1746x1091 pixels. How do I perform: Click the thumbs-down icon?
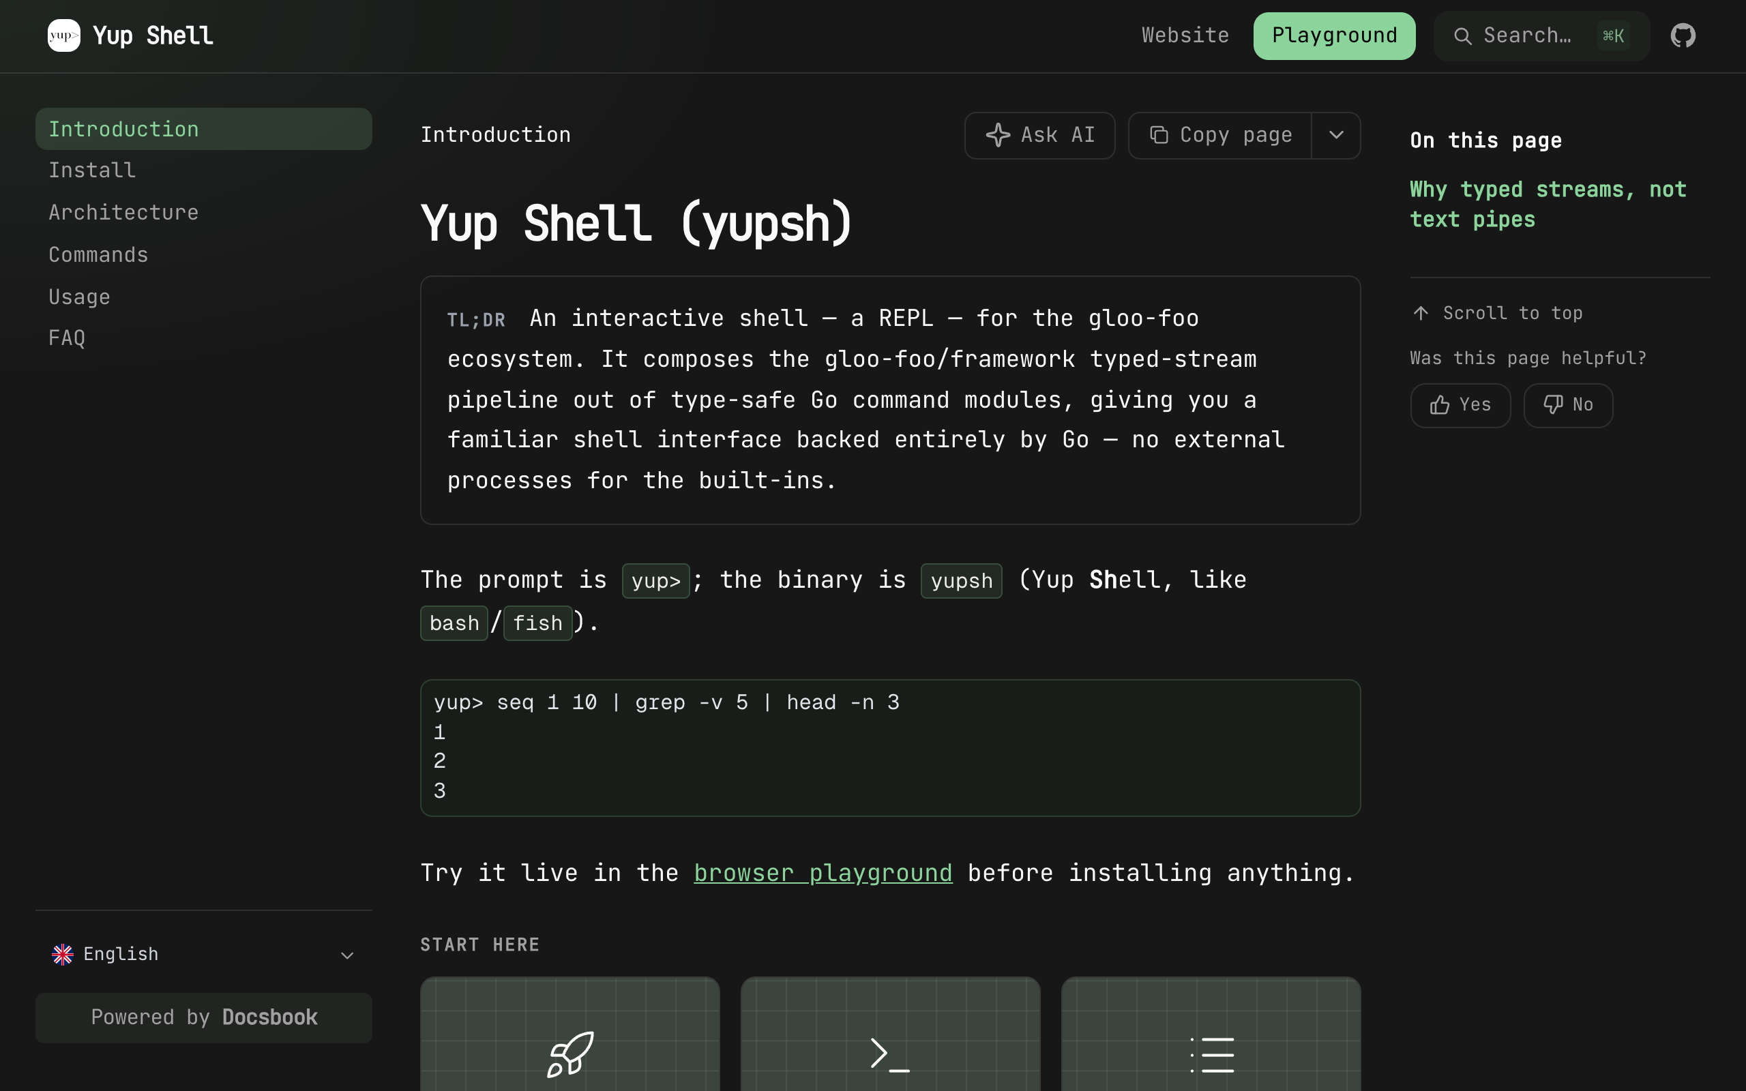click(x=1552, y=405)
